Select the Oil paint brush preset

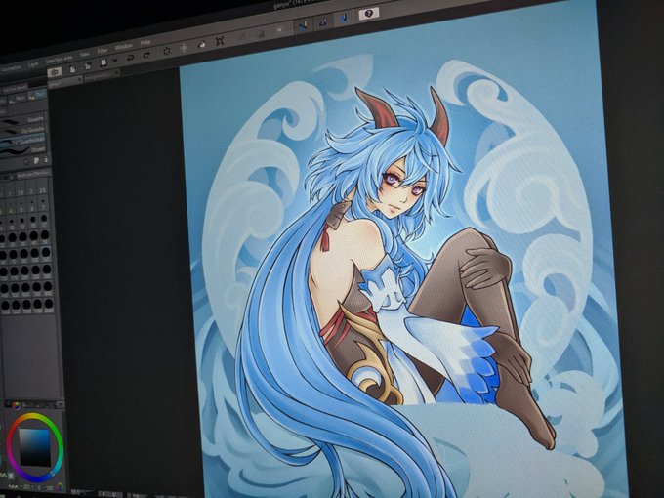pos(22,150)
